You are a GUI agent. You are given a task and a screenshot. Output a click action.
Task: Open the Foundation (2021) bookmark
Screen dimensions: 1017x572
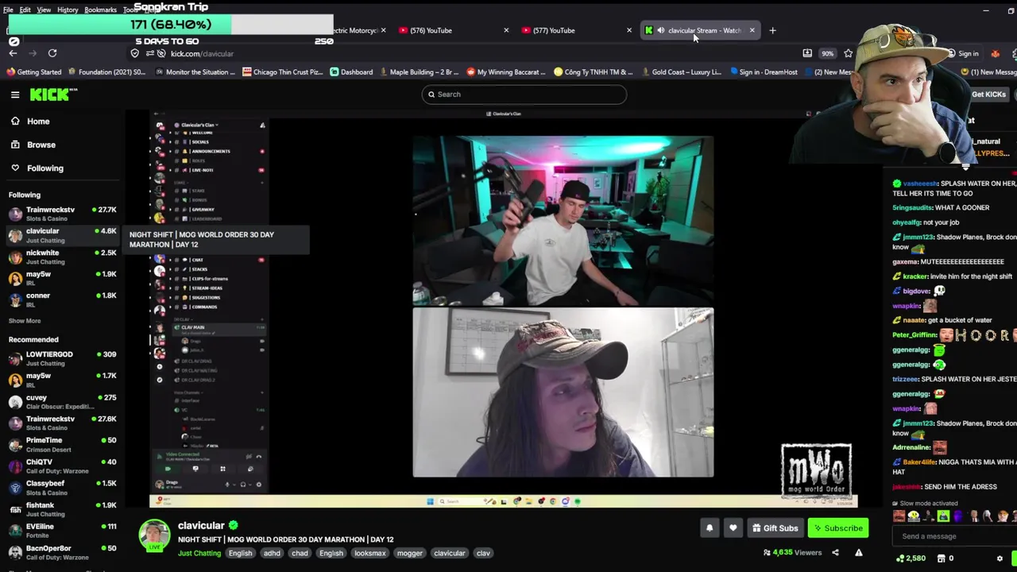(x=106, y=72)
